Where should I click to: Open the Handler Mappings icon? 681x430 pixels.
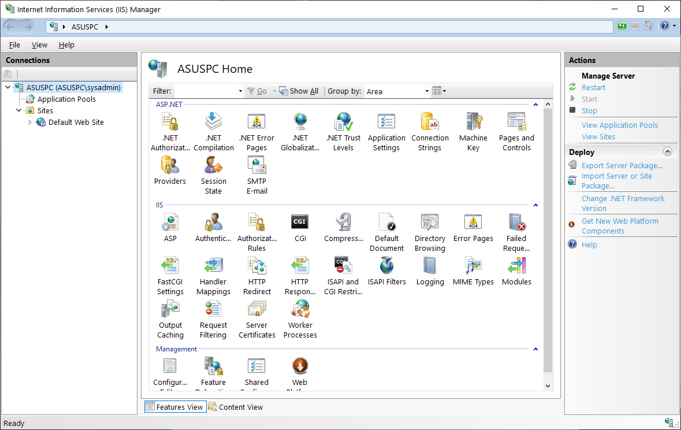point(213,275)
